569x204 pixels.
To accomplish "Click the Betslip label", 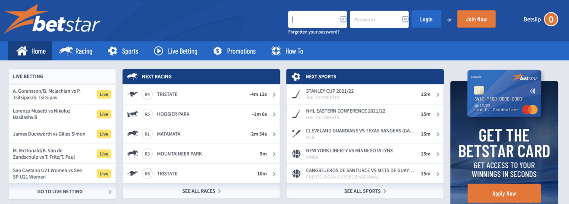I will 532,19.
